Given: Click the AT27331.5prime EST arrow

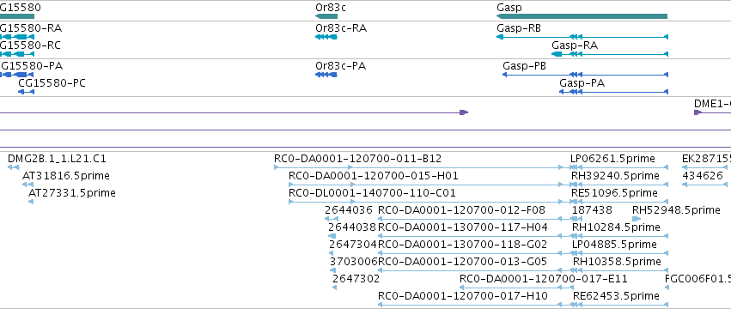Looking at the screenshot, I should coord(31,202).
